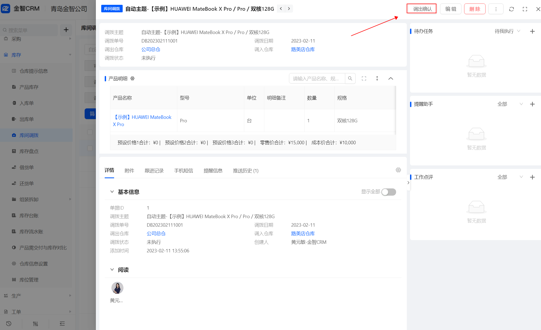Collapse the 基本信息 section
The image size is (541, 330).
[112, 192]
